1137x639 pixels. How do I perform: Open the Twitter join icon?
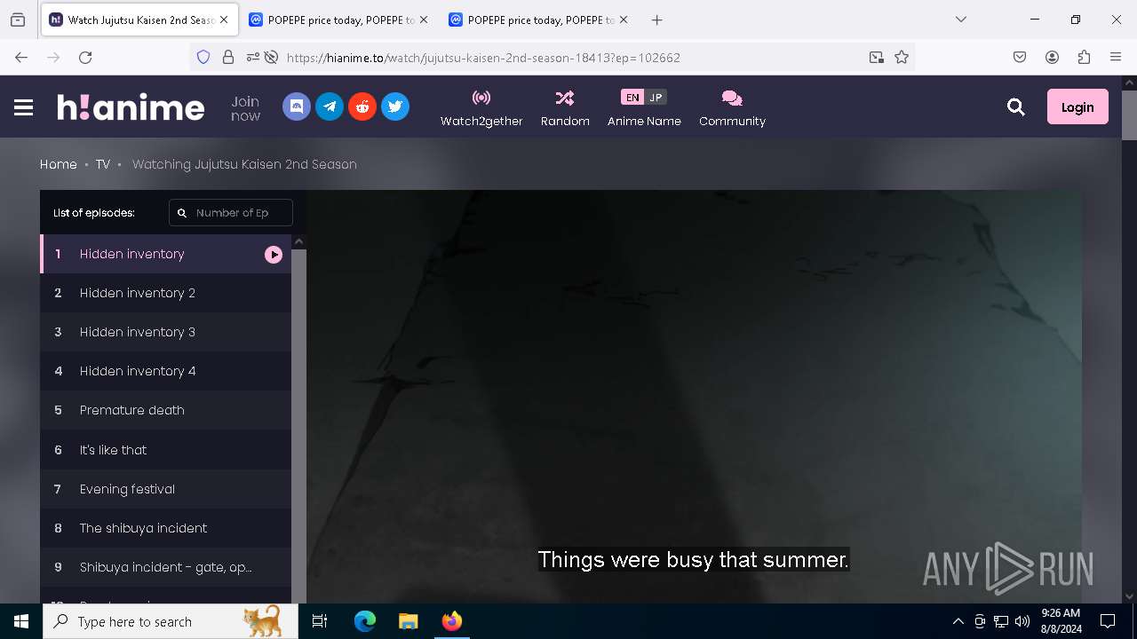395,106
